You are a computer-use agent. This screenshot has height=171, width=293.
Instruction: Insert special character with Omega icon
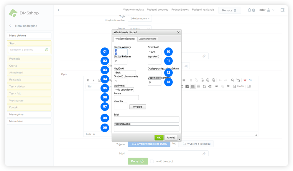click(204, 86)
